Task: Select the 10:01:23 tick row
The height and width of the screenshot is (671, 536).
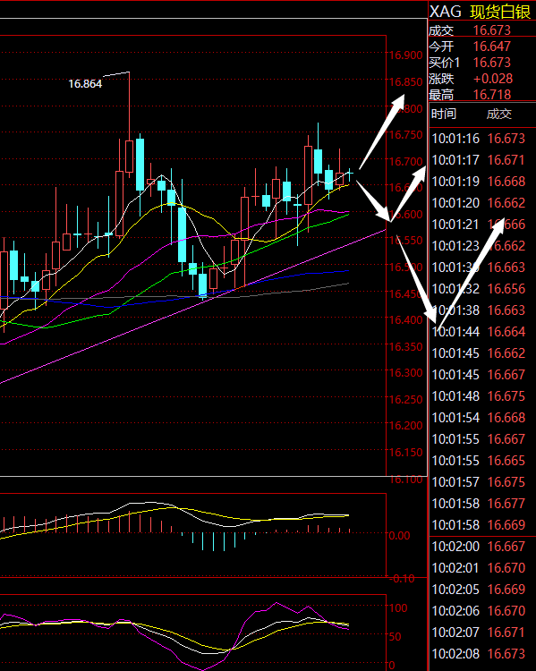Action: coord(482,246)
